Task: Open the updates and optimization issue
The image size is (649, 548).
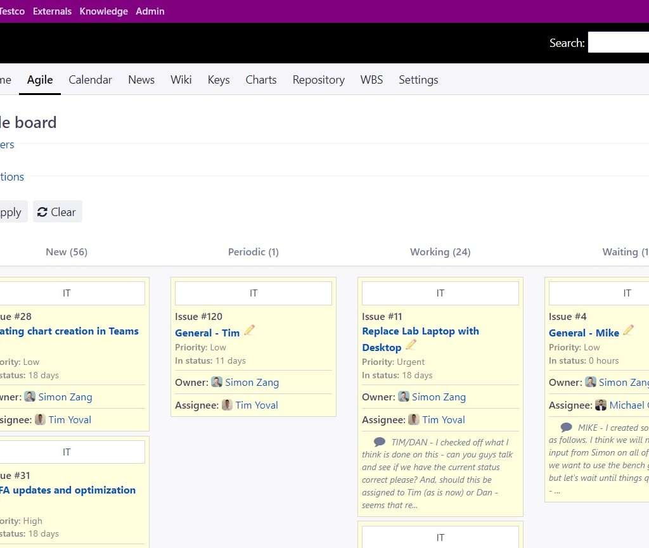Action: click(x=67, y=490)
